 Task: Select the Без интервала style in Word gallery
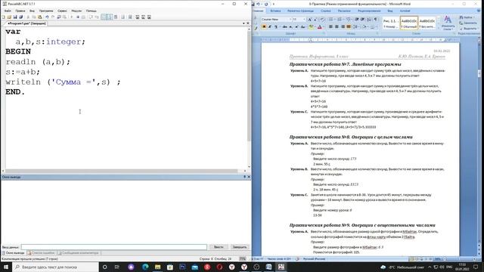427,23
